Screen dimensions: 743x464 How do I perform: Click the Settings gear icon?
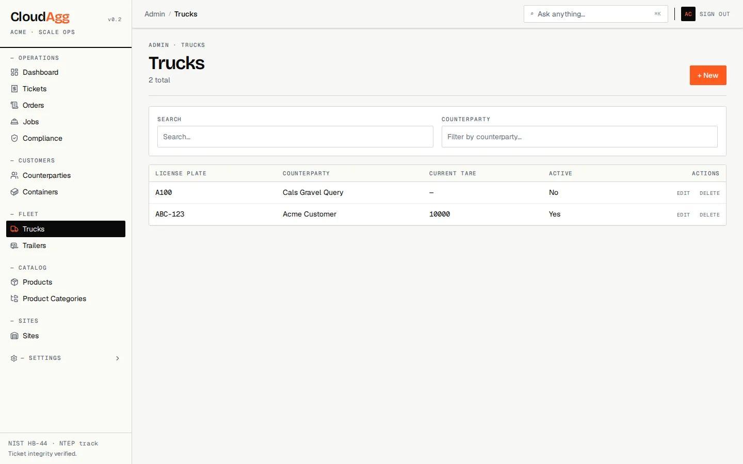point(14,358)
